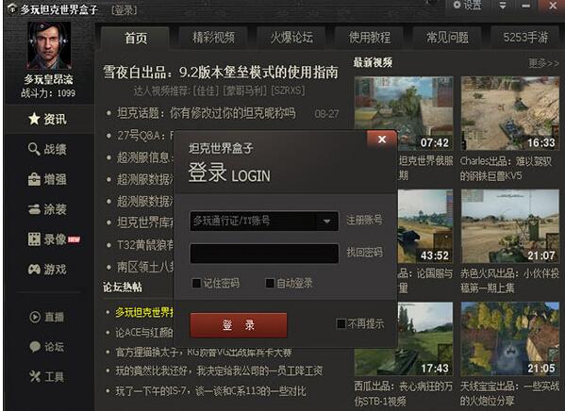Open the 论ACE与红颜 forum post

point(144,333)
